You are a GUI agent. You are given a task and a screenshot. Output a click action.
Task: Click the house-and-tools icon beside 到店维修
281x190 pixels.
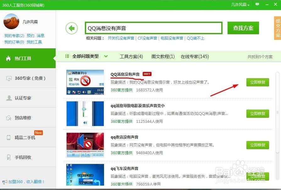(x=9, y=118)
